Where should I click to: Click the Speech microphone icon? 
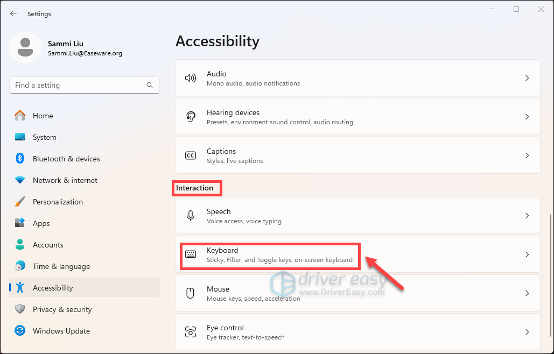tap(191, 215)
